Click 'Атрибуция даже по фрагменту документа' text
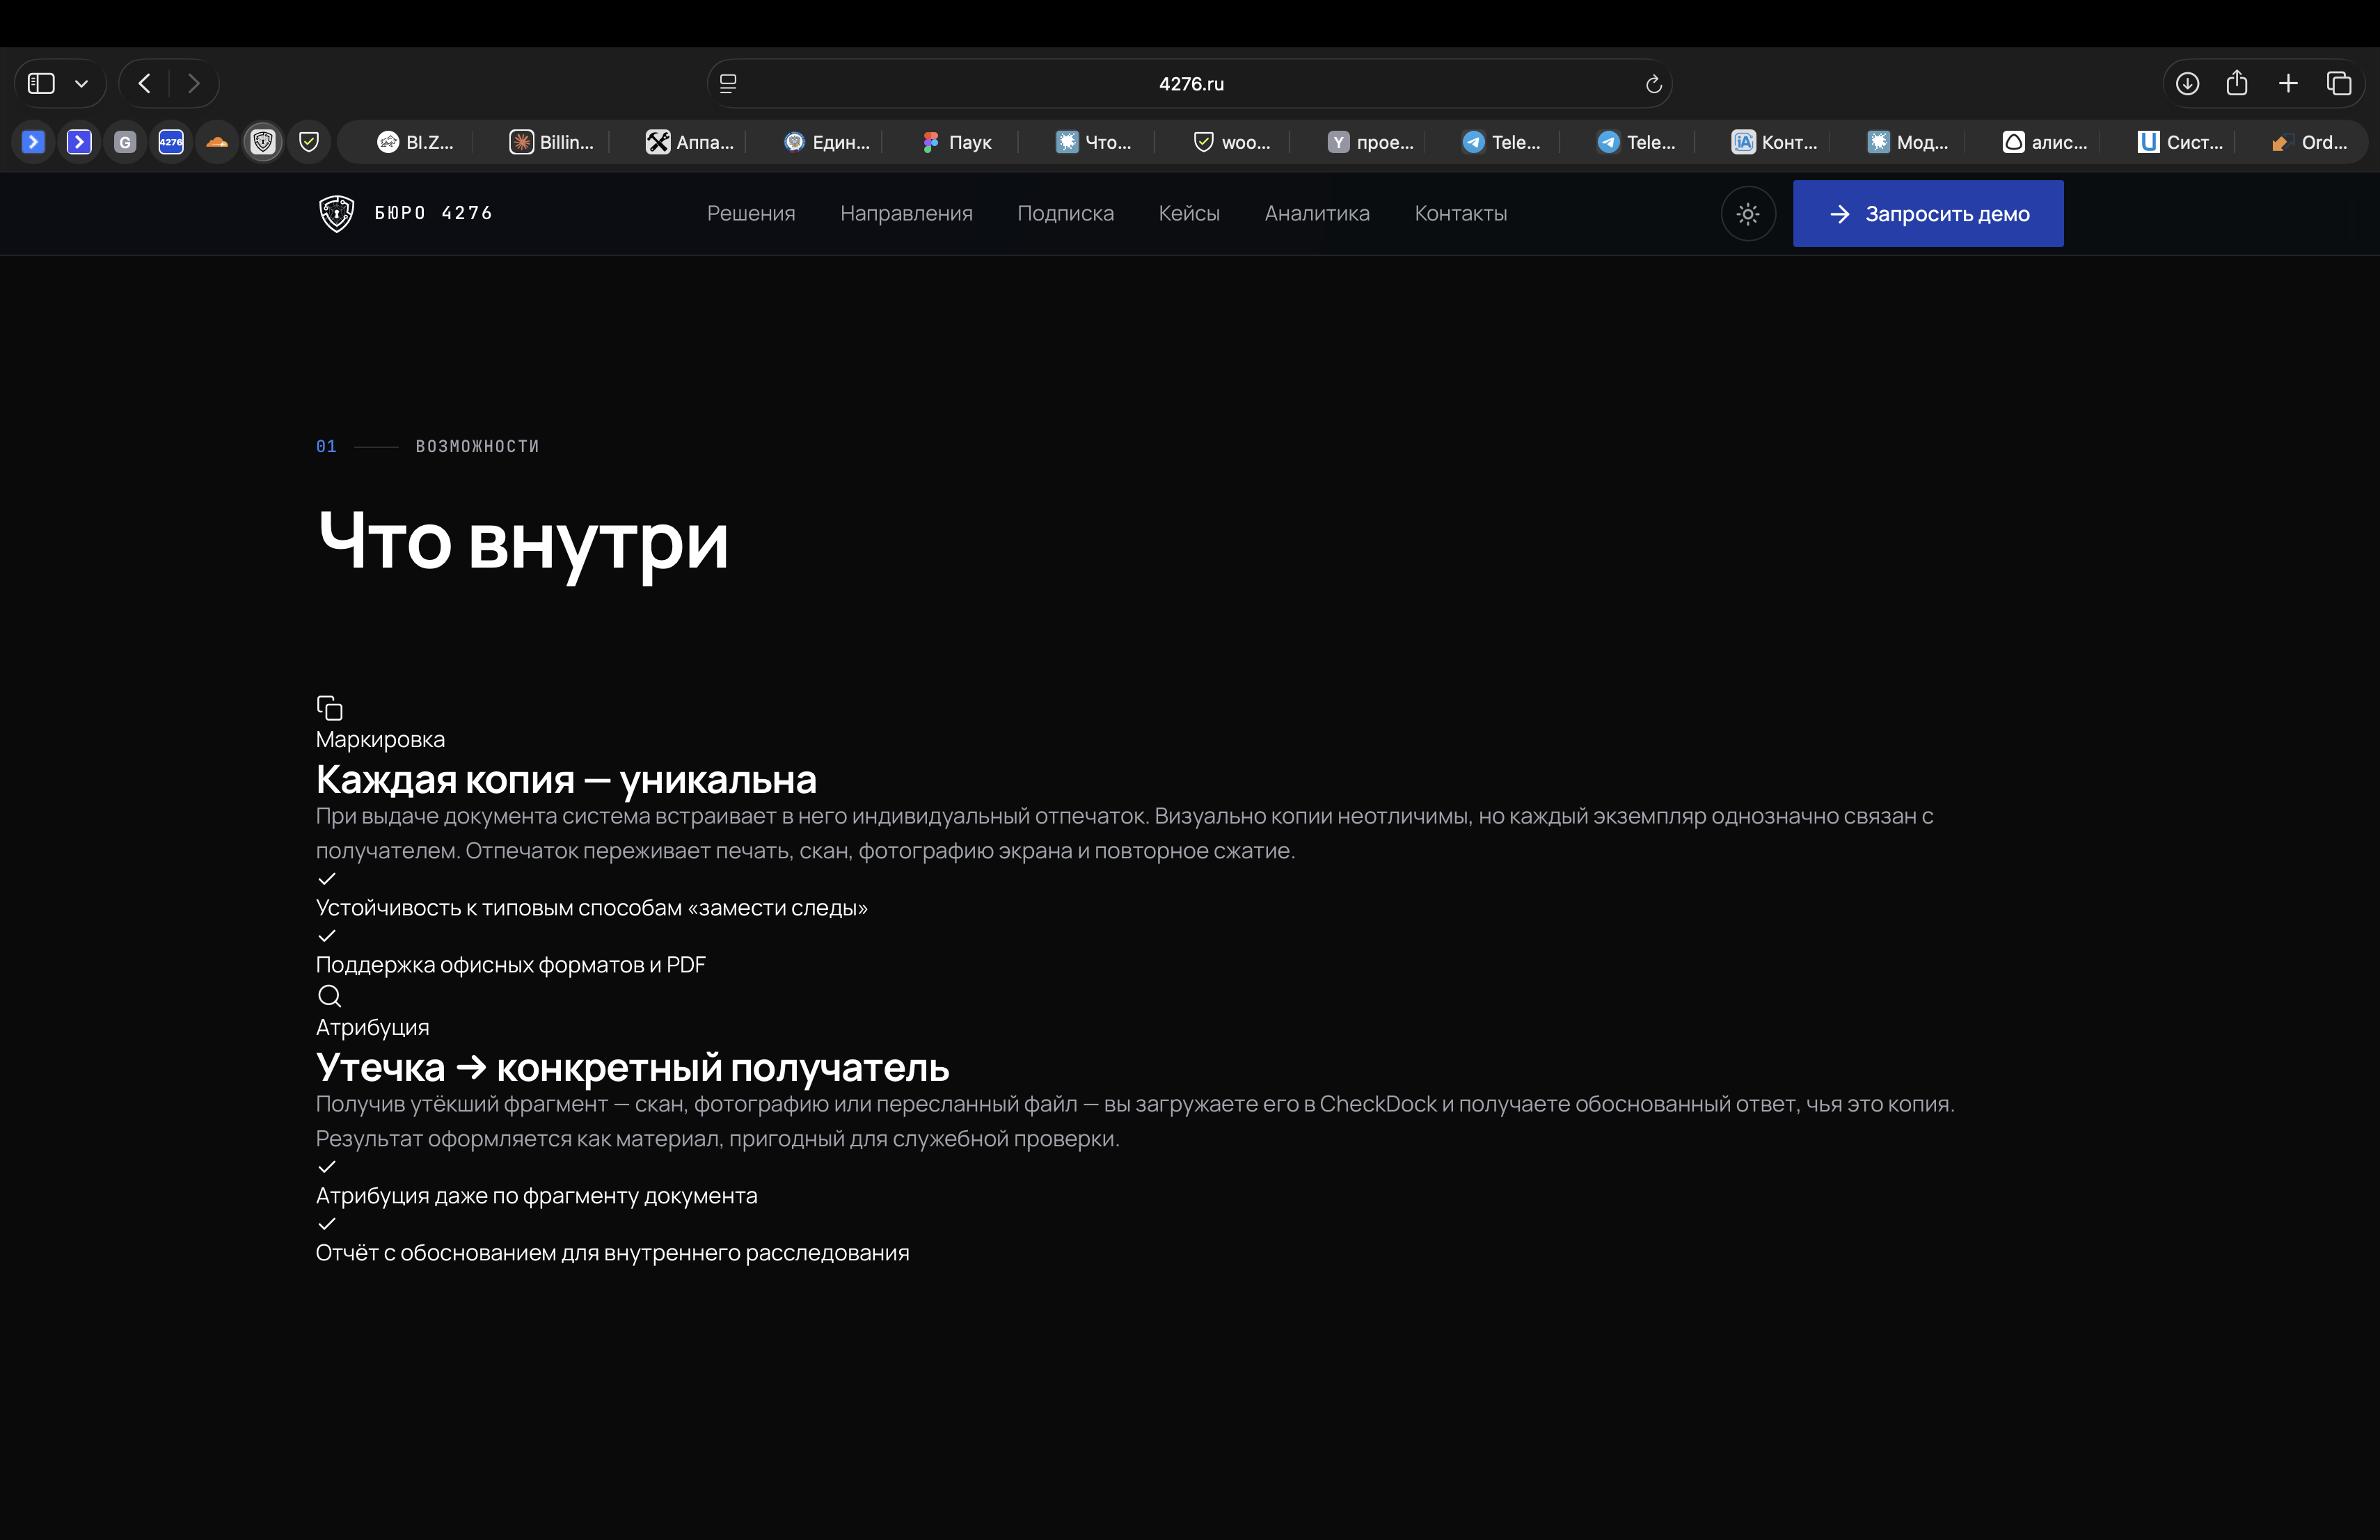The height and width of the screenshot is (1540, 2380). coord(536,1195)
